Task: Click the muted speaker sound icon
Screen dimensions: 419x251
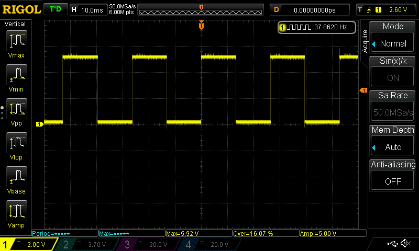Action: (x=405, y=244)
